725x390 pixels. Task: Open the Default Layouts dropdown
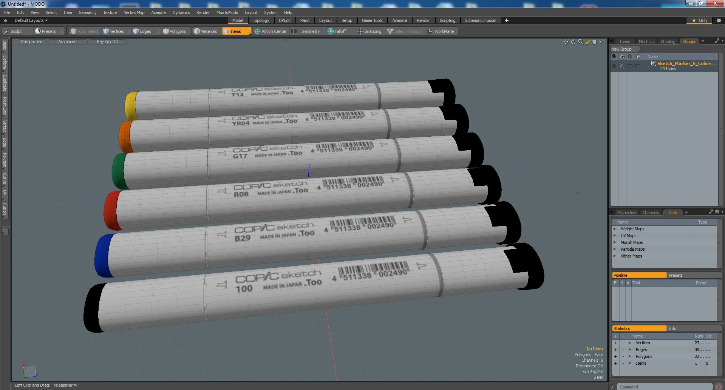[31, 20]
